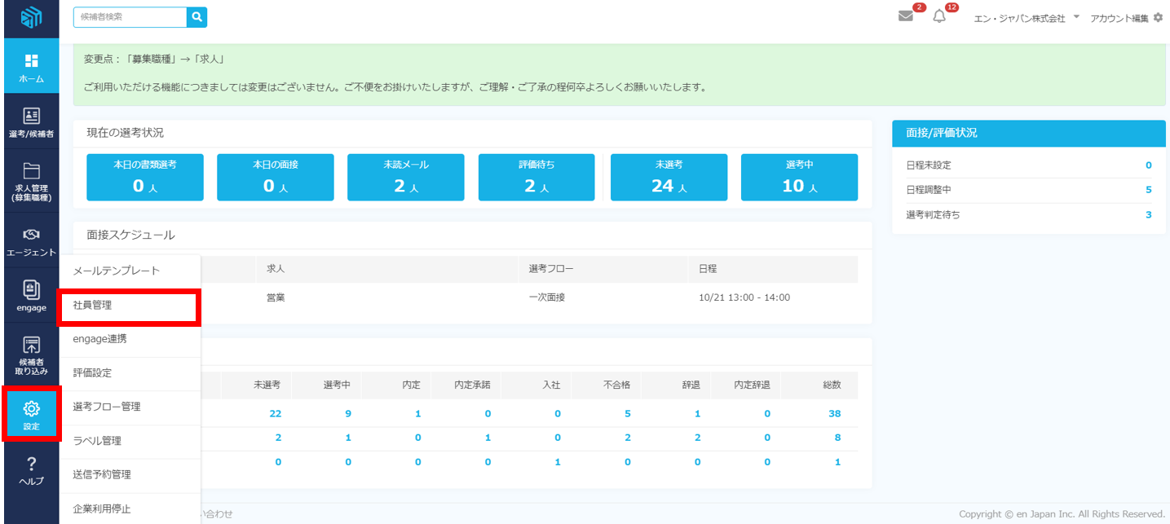Expand the エン・ジャパン株式会社 company dropdown
The height and width of the screenshot is (524, 1170).
1026,18
